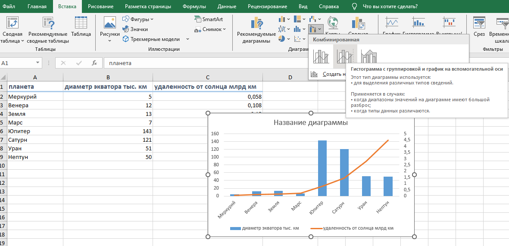Click the 'Что вы хотите сделать?' search
The image size is (509, 246).
click(x=390, y=6)
